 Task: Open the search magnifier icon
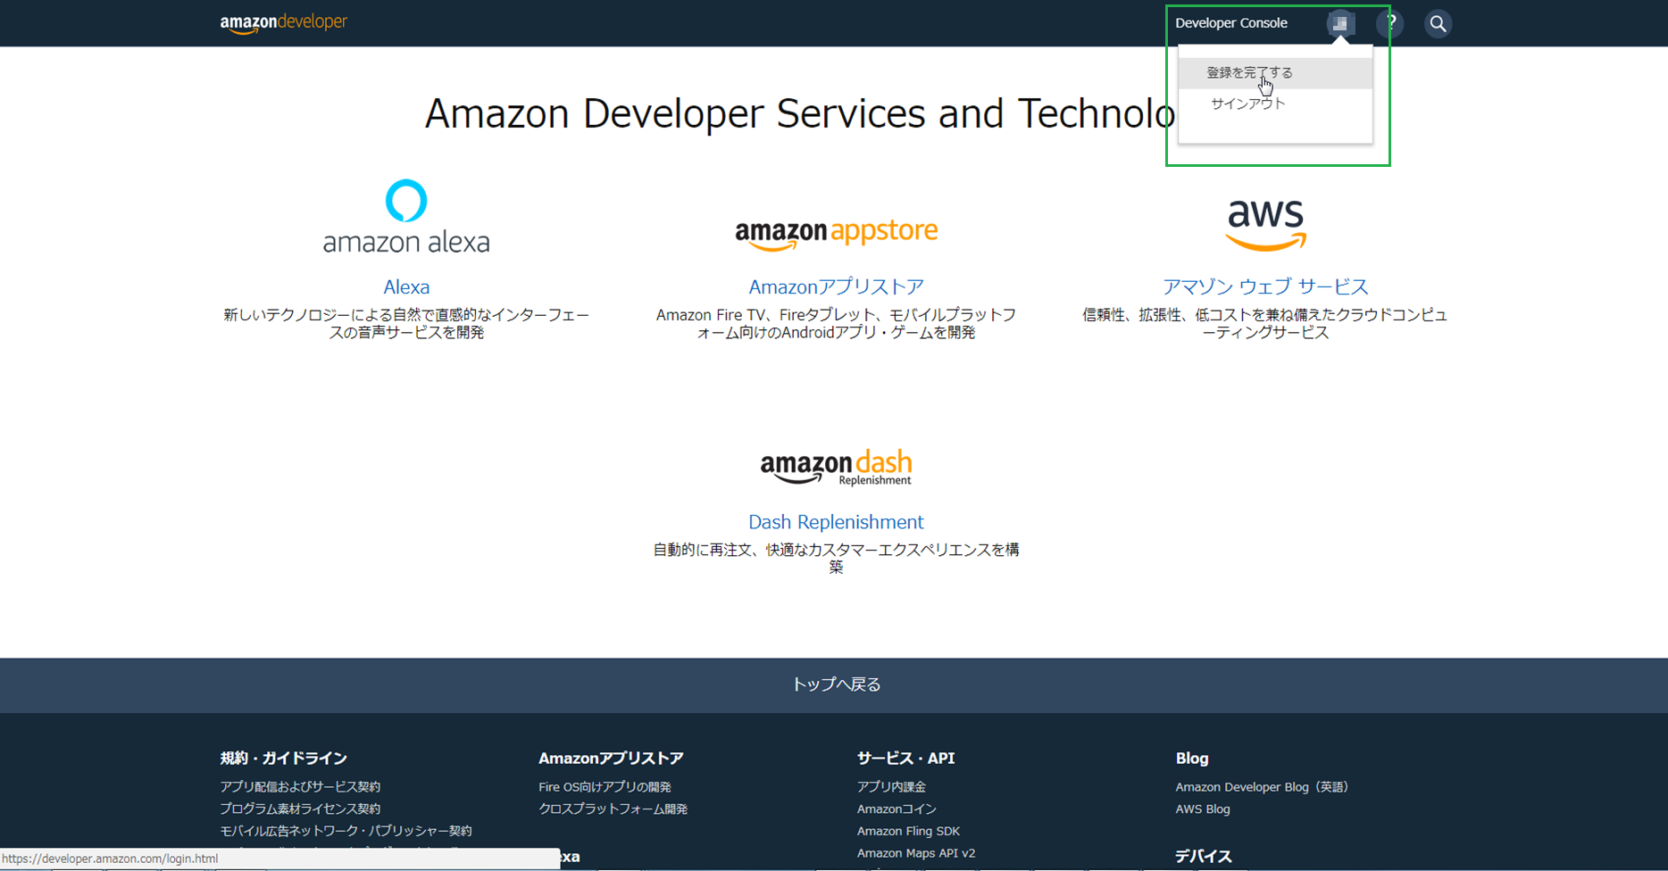pos(1438,24)
